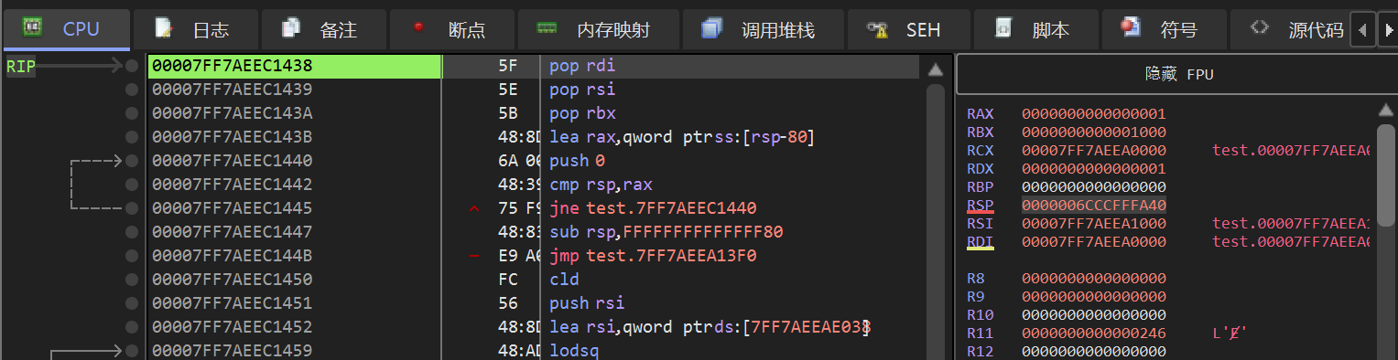Select the 'pop rsi' instruction
1398x360 pixels.
pyautogui.click(x=581, y=90)
